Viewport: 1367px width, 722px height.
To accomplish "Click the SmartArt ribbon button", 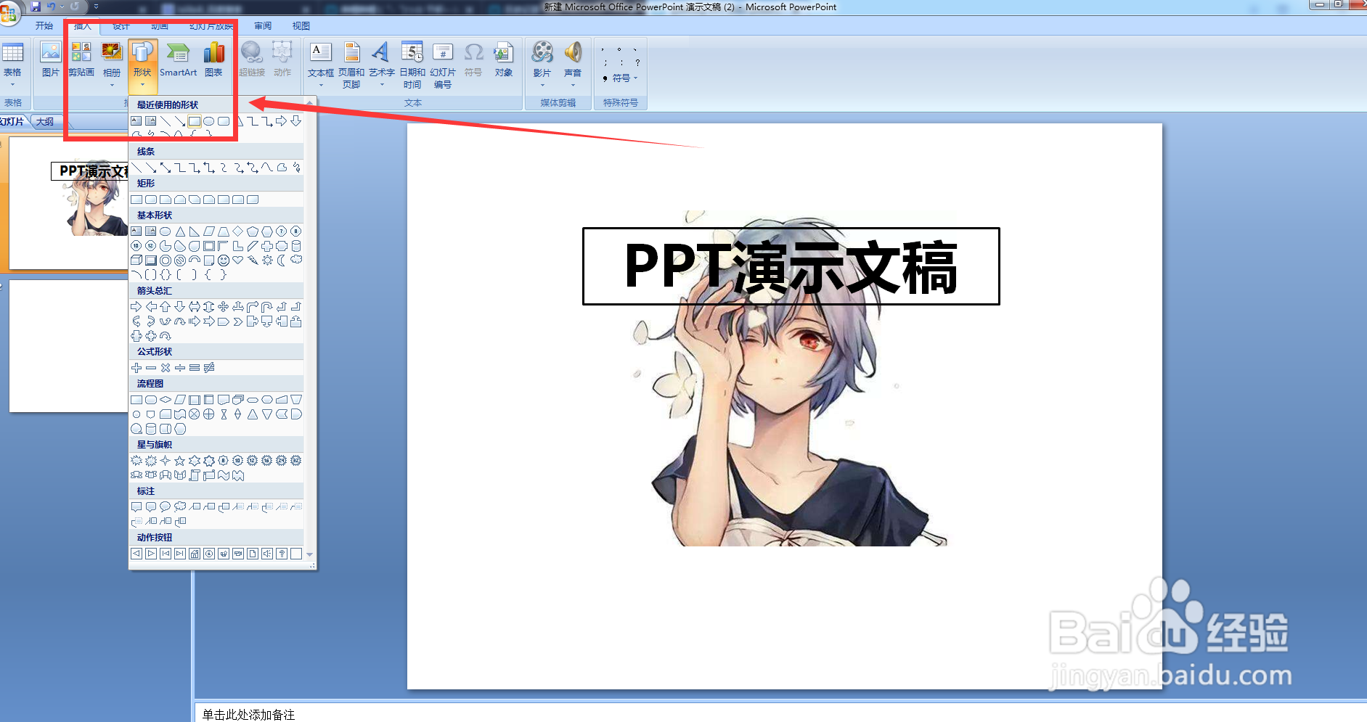I will coord(178,60).
